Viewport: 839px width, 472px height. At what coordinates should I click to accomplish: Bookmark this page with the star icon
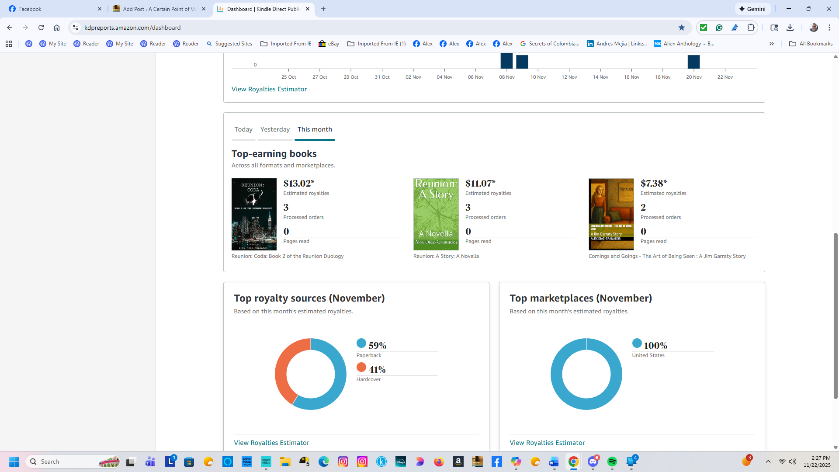coord(682,28)
